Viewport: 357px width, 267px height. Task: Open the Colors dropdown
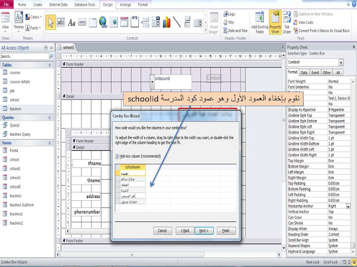click(33, 17)
